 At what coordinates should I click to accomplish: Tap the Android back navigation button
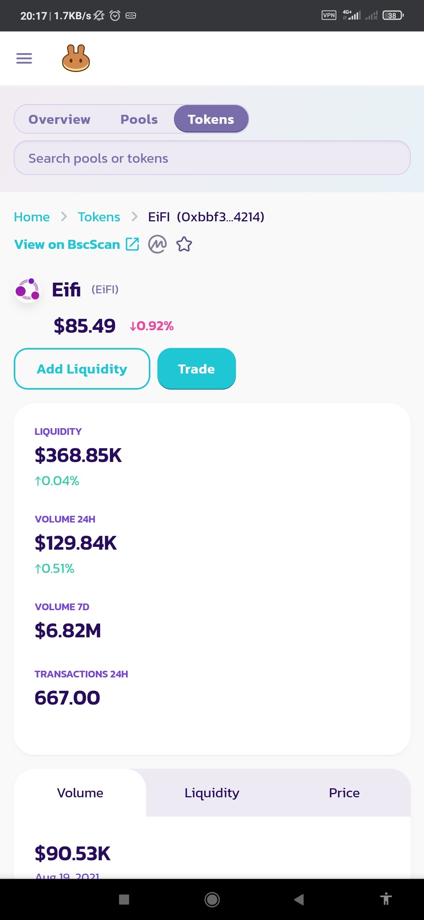pos(299,899)
